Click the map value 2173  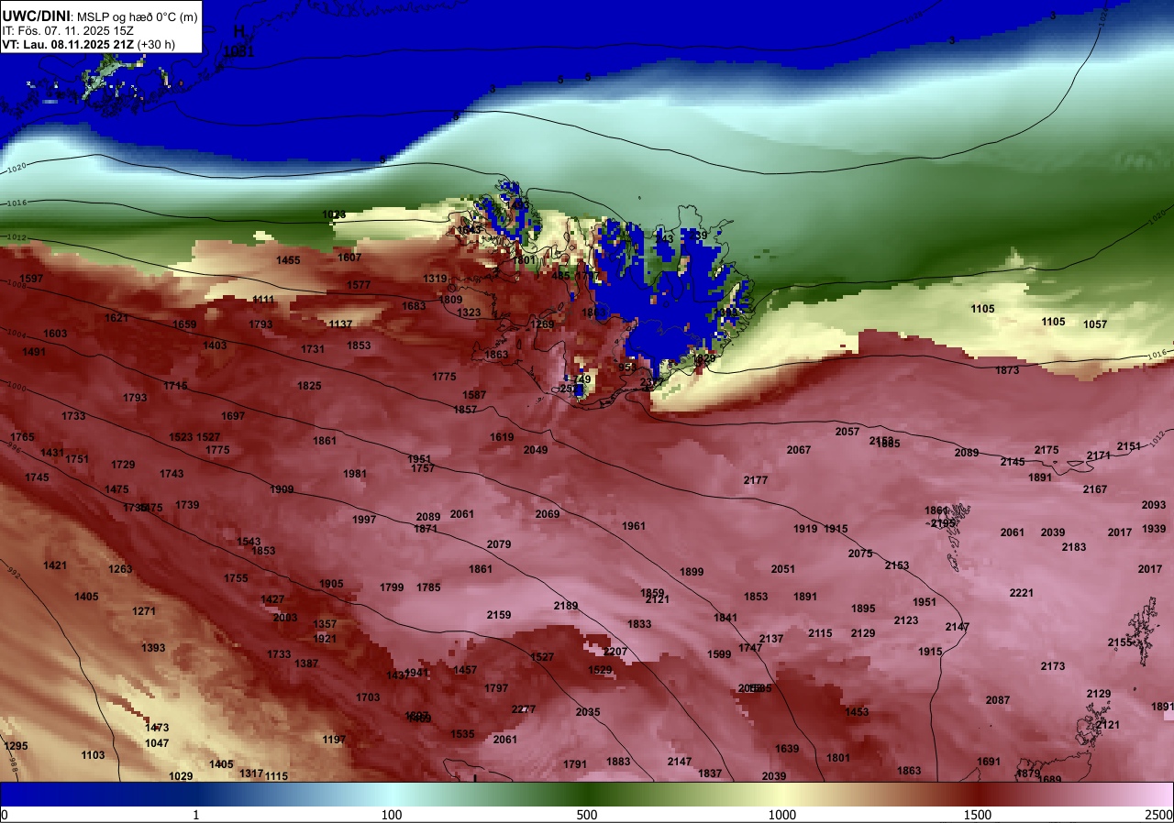[1053, 666]
